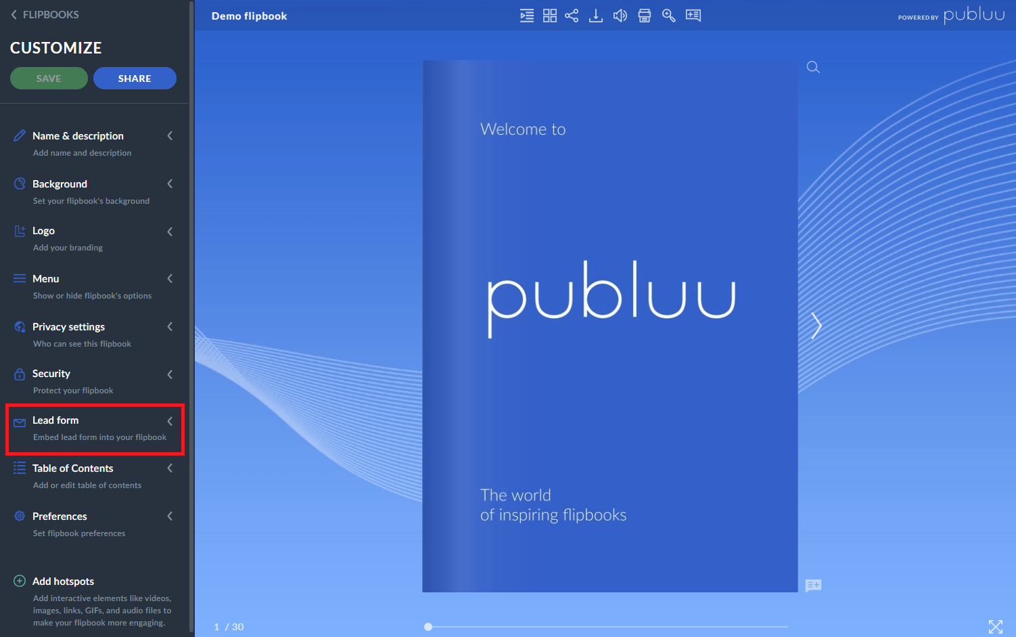Click the page progress slider track

(608, 627)
